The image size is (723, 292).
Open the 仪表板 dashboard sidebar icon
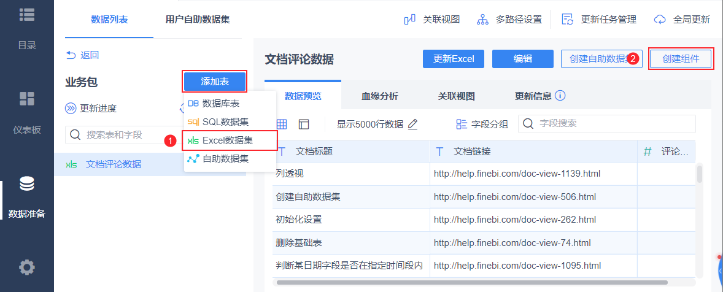26,99
